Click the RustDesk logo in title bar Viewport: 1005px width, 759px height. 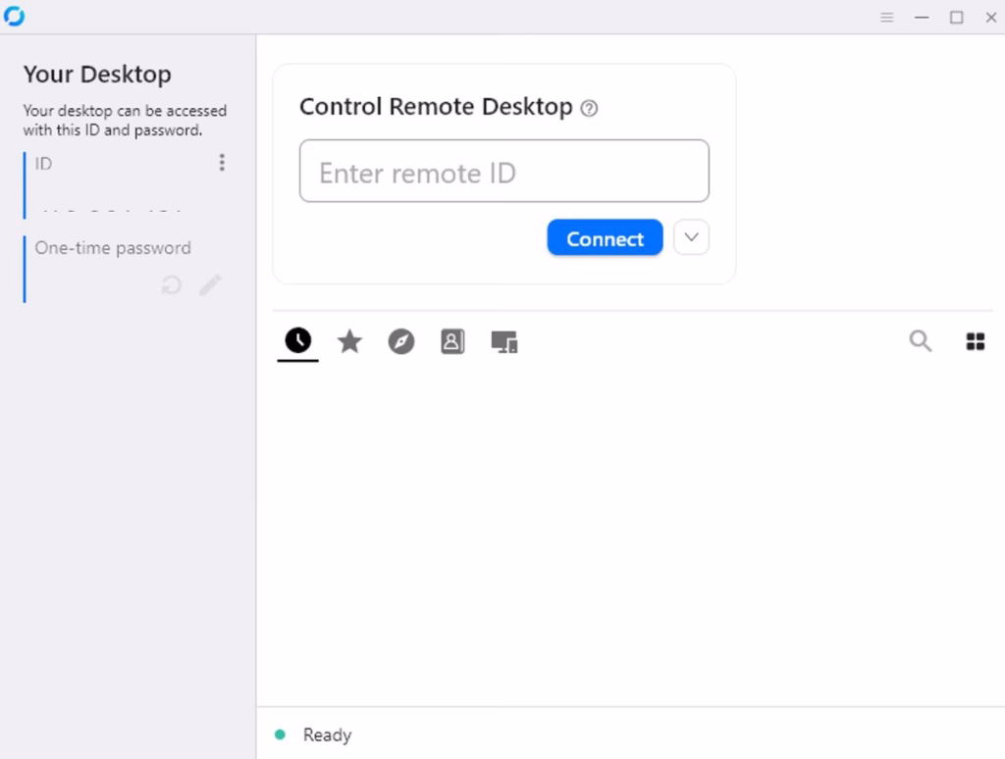pyautogui.click(x=14, y=16)
